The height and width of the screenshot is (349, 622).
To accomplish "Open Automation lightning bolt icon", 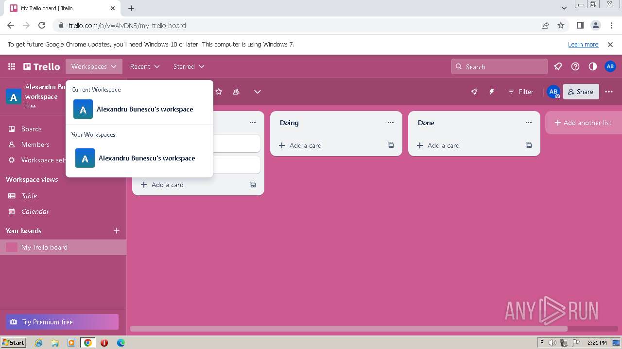I will (x=492, y=92).
